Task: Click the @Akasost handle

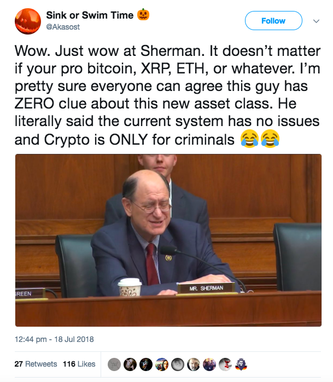Action: point(62,25)
